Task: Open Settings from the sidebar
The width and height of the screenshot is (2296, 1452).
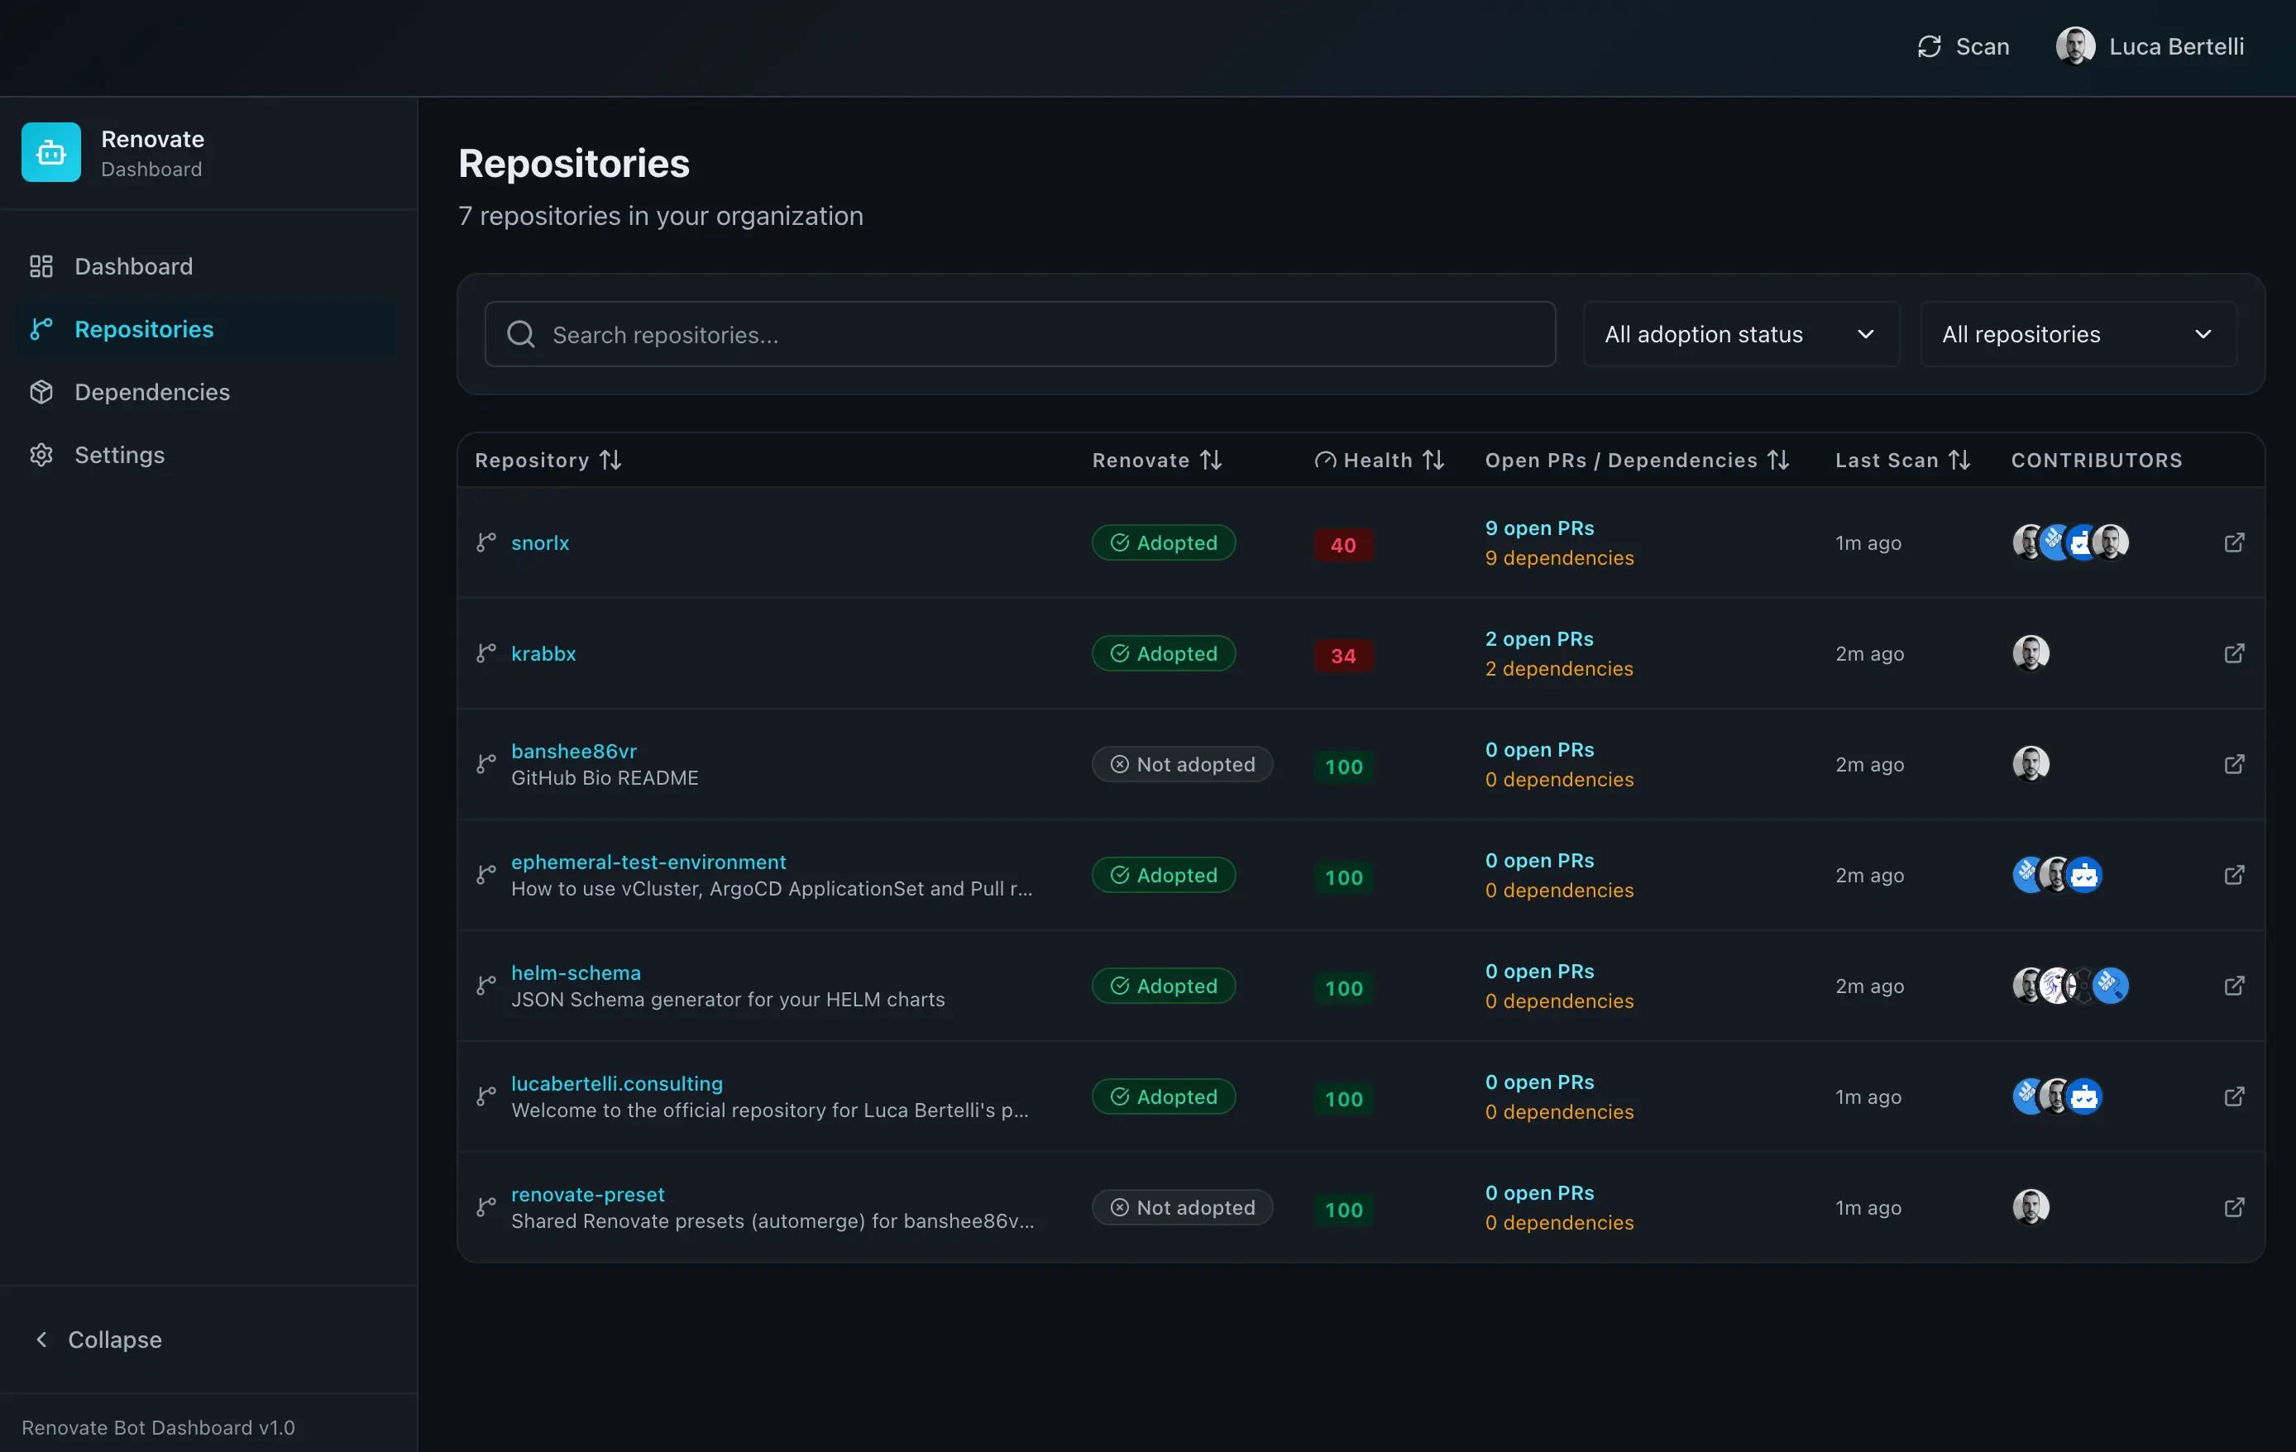Action: (x=207, y=455)
